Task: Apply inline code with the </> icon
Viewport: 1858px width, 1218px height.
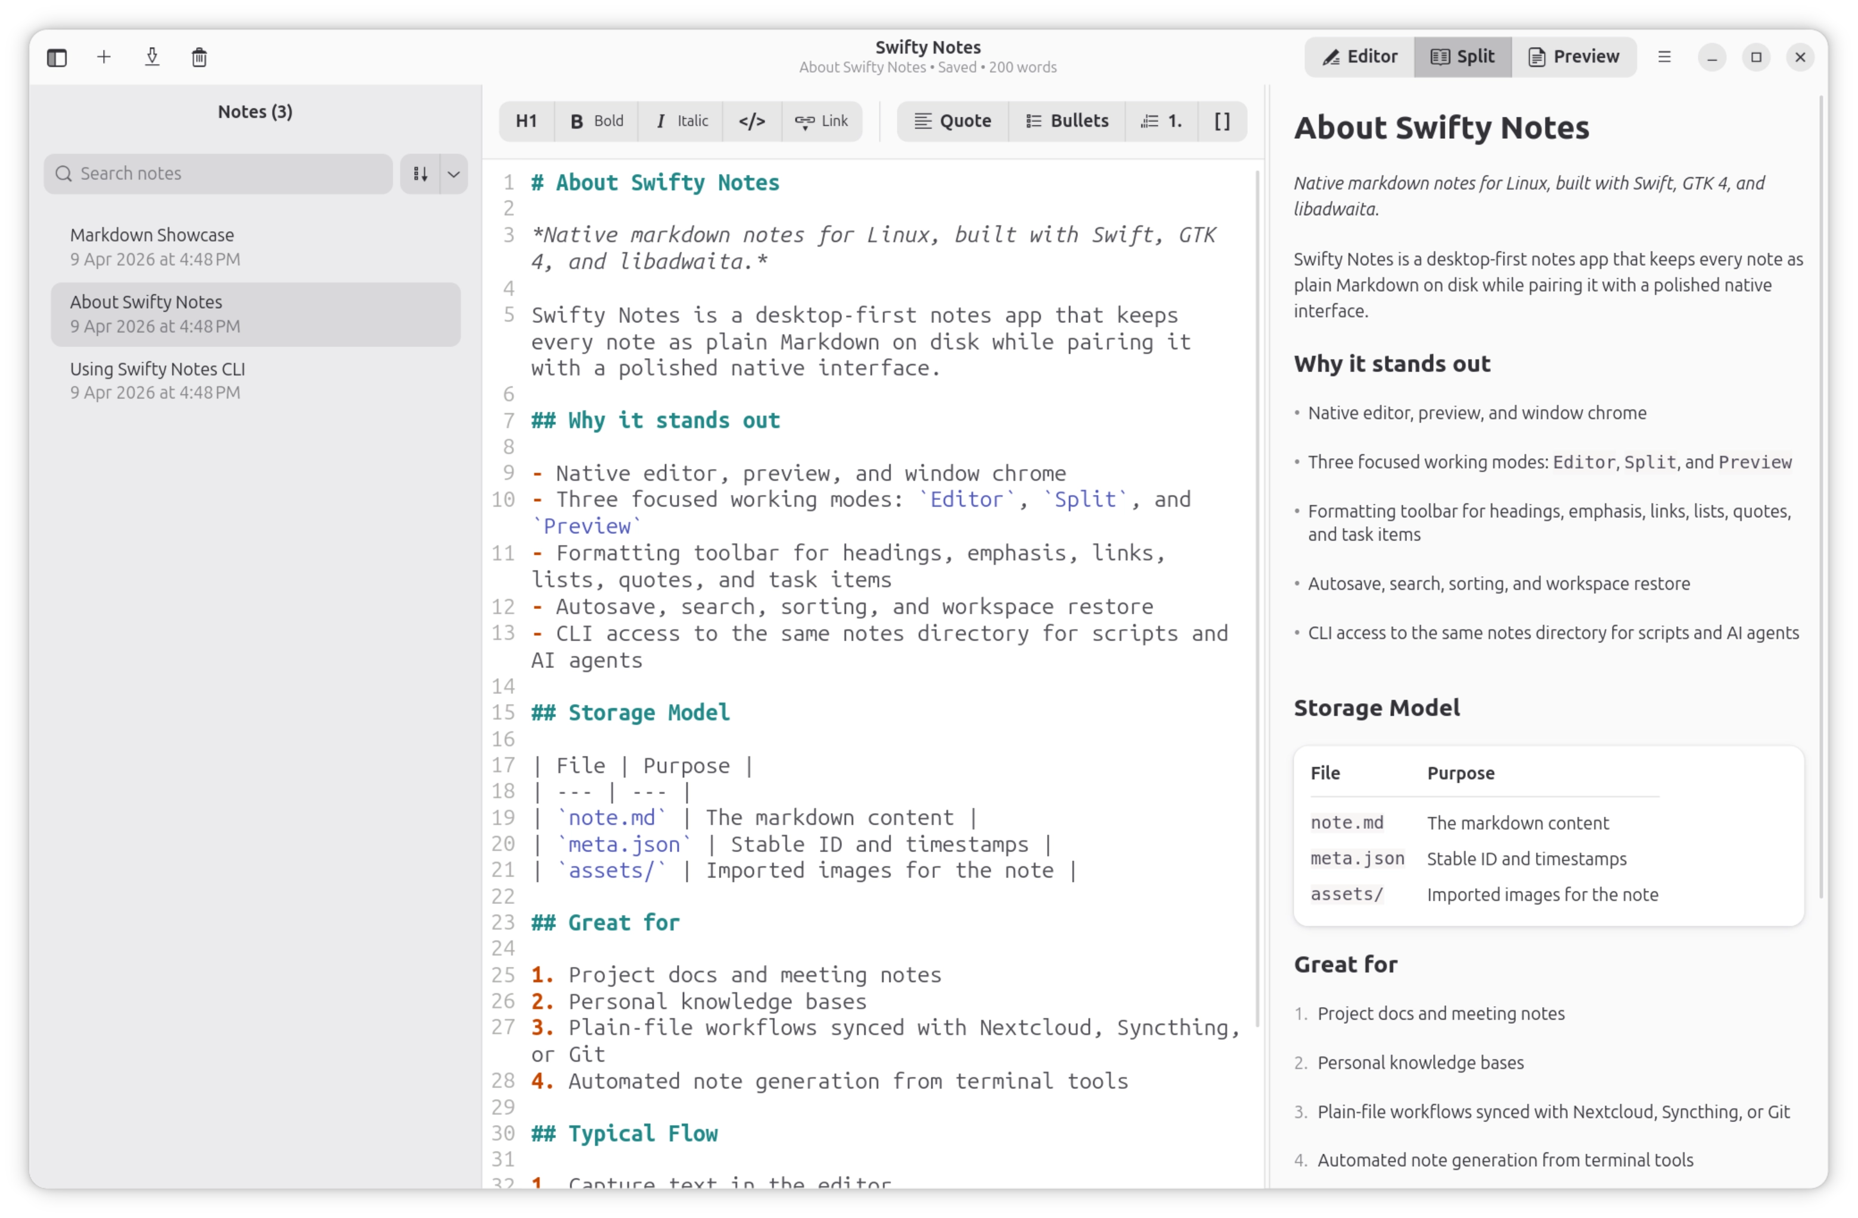Action: click(751, 121)
